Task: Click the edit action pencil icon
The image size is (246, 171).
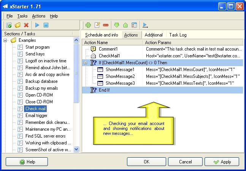Action: coord(97,25)
